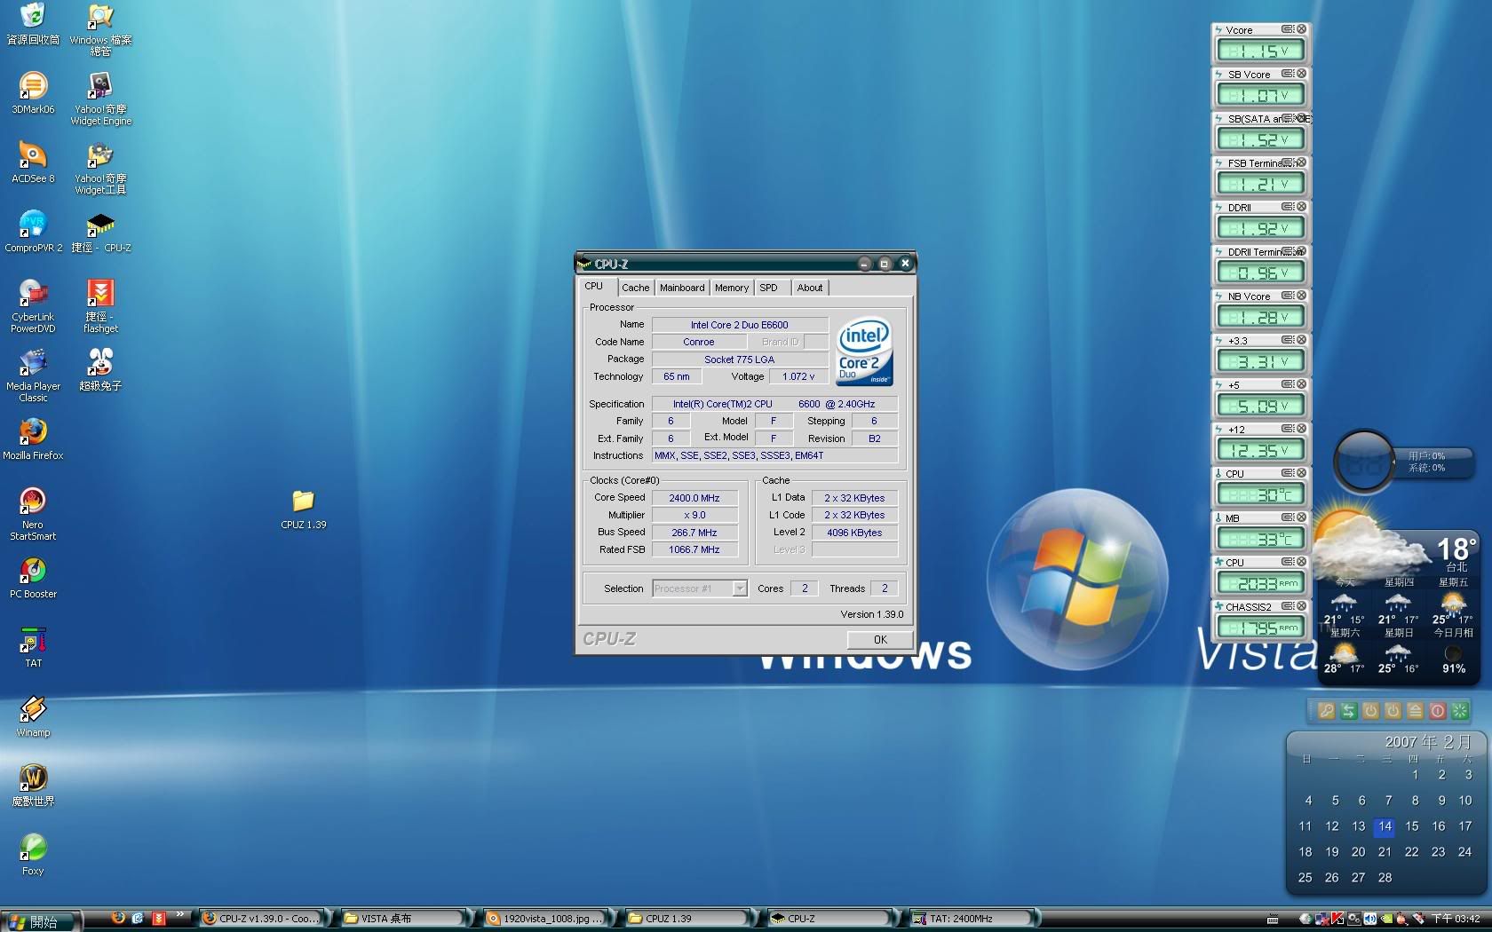
Task: Click the green spinner icon in power widget
Action: coord(1460,711)
